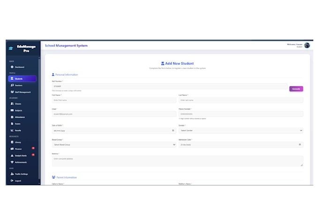Navigate to Finance menu item
This screenshot has height=215, width=319.
click(23, 149)
